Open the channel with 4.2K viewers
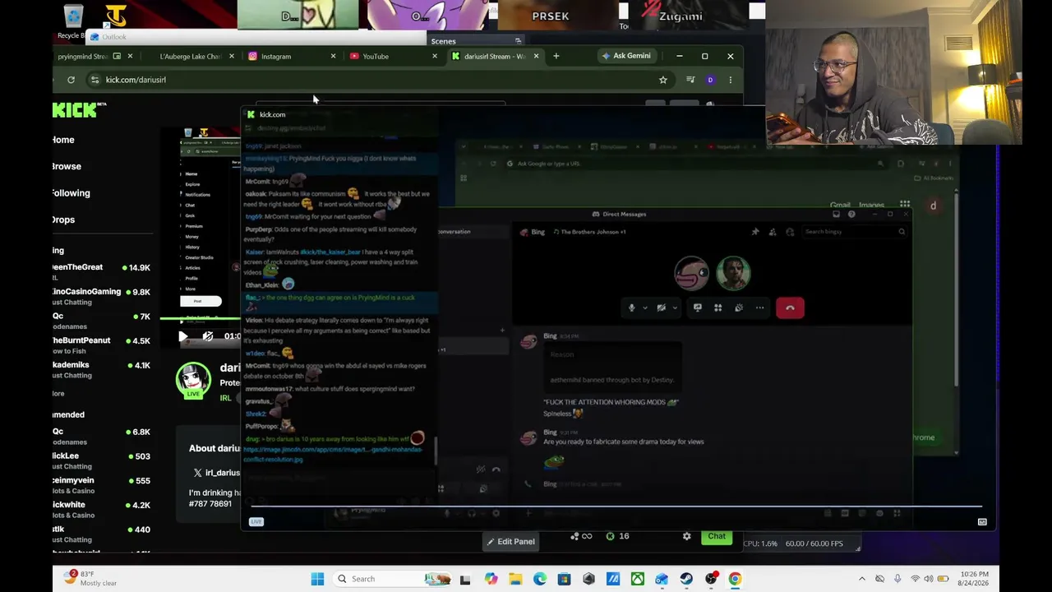This screenshot has height=592, width=1052. point(102,510)
